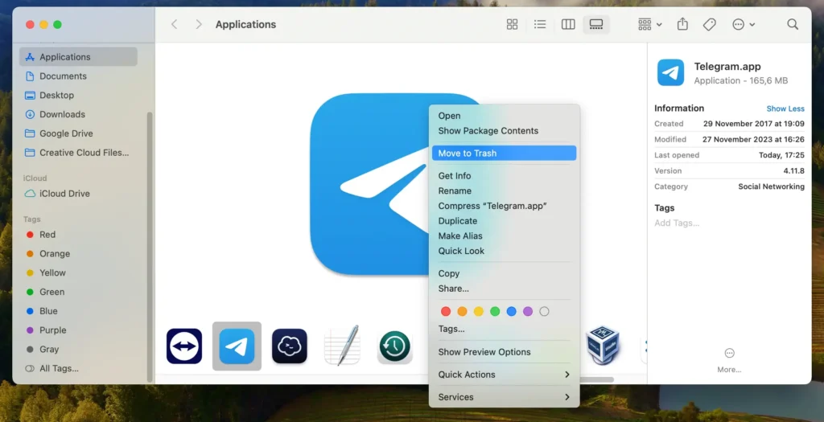Apply red tag swatch in context menu
Viewport: 824px width, 422px height.
point(446,311)
